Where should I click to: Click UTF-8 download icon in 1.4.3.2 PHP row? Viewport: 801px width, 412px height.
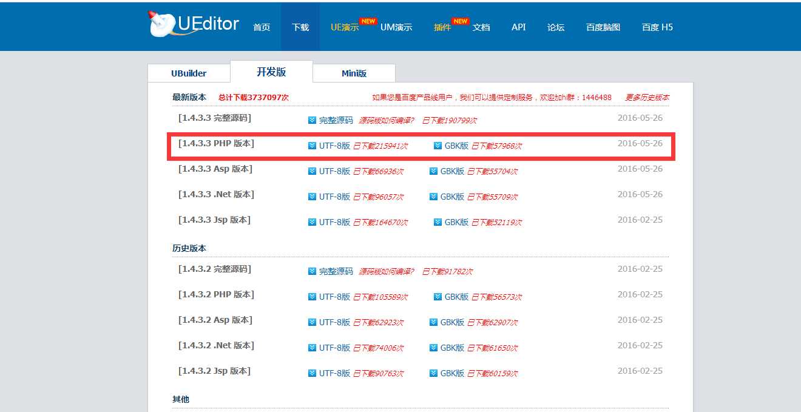(x=312, y=297)
